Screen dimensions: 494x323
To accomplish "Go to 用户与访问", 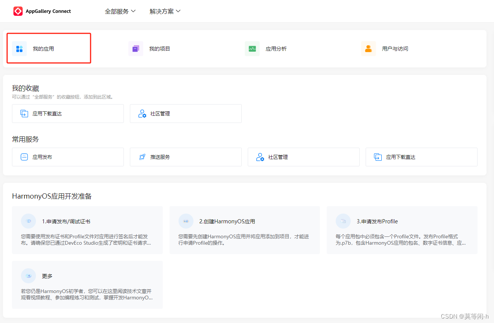I will (x=395, y=49).
